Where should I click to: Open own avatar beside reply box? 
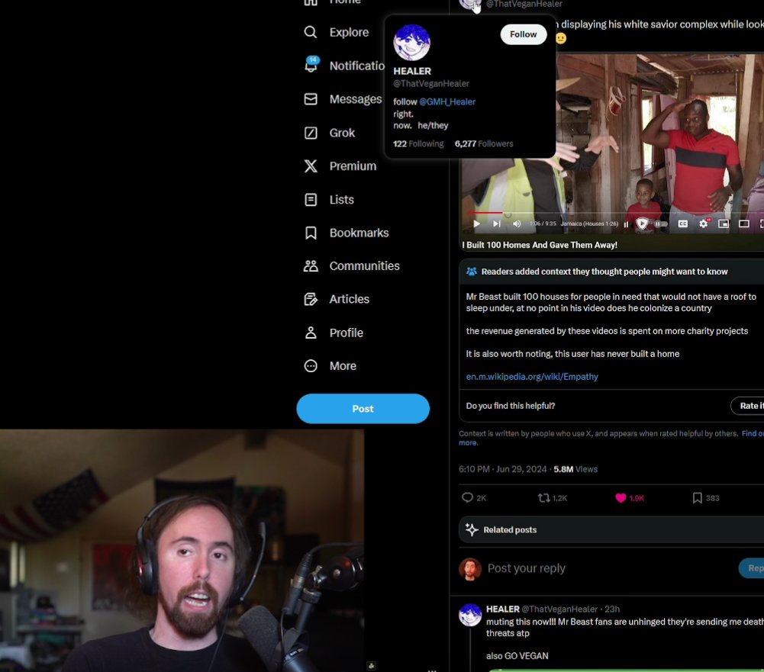(469, 569)
